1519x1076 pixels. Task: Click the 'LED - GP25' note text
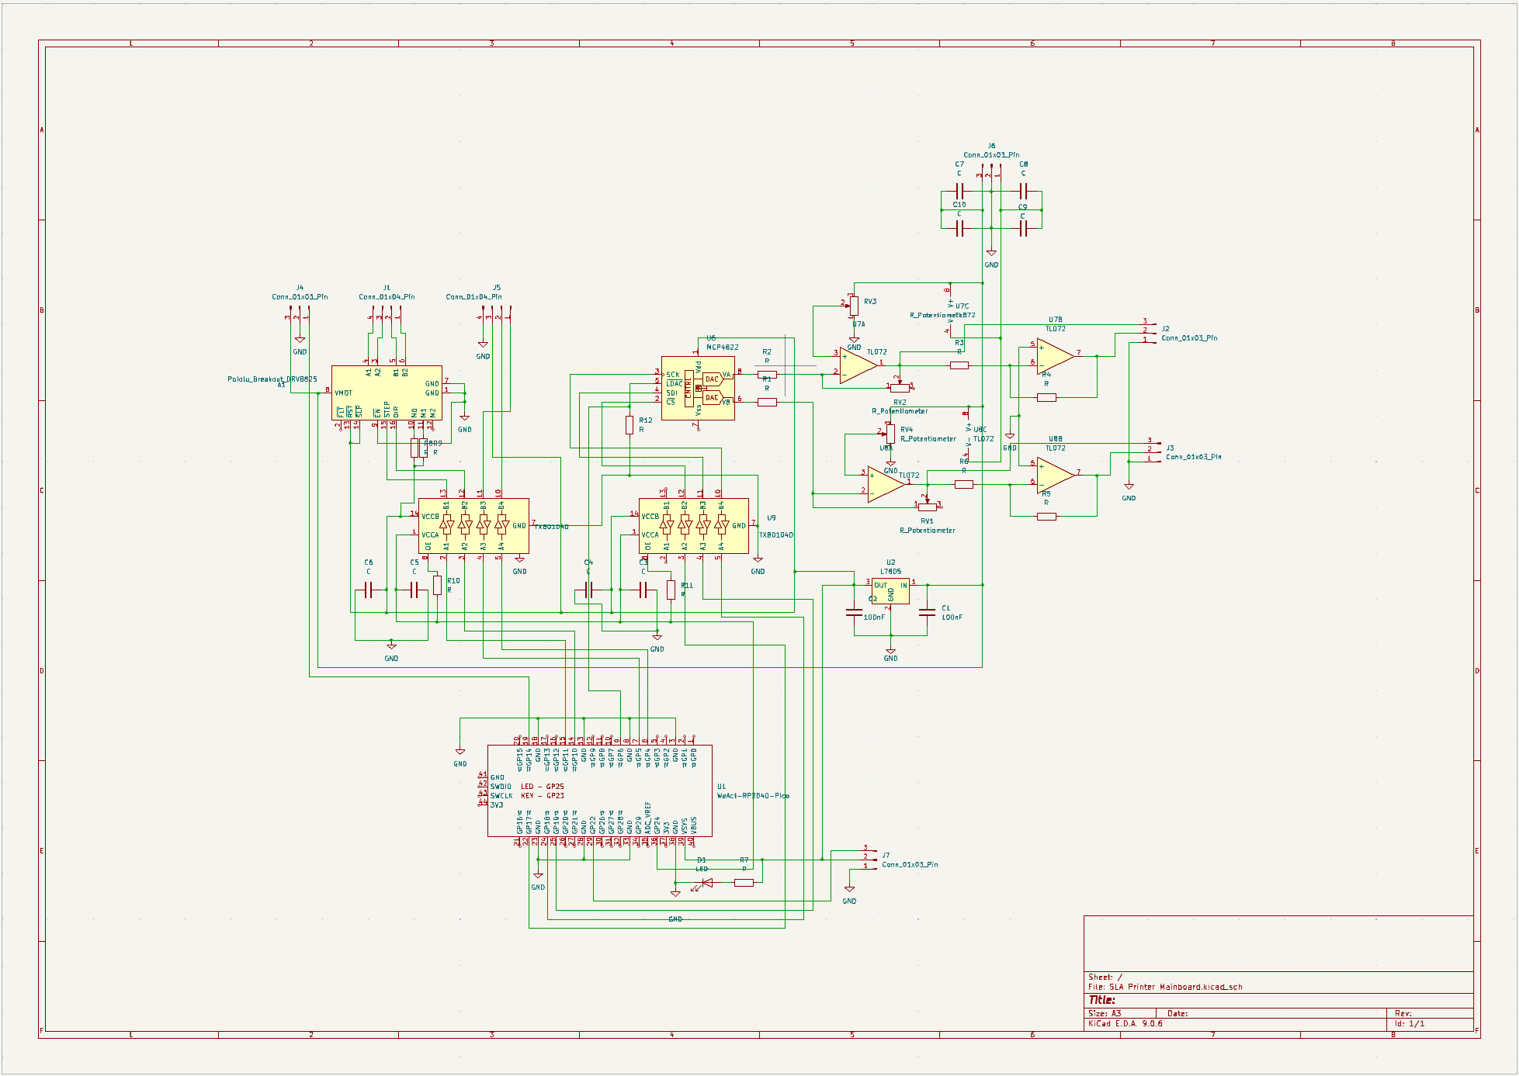(543, 787)
